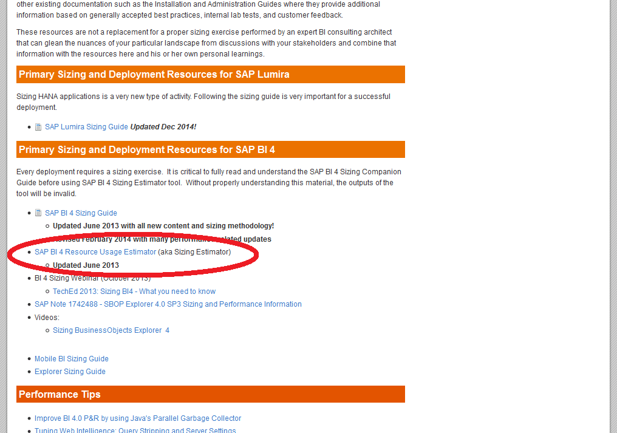Click document icon beside SAP BI 4 Sizing Guide
617x433 pixels.
(x=38, y=213)
